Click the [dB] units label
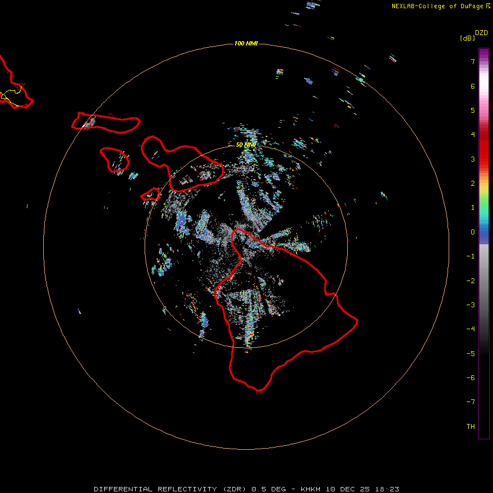Viewport: 493px width, 493px height. [x=468, y=38]
